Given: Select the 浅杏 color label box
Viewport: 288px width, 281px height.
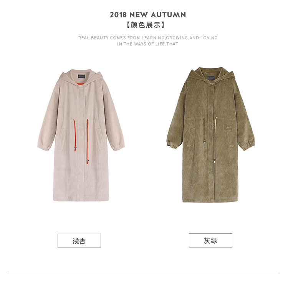Looking at the screenshot, I should pyautogui.click(x=79, y=241).
